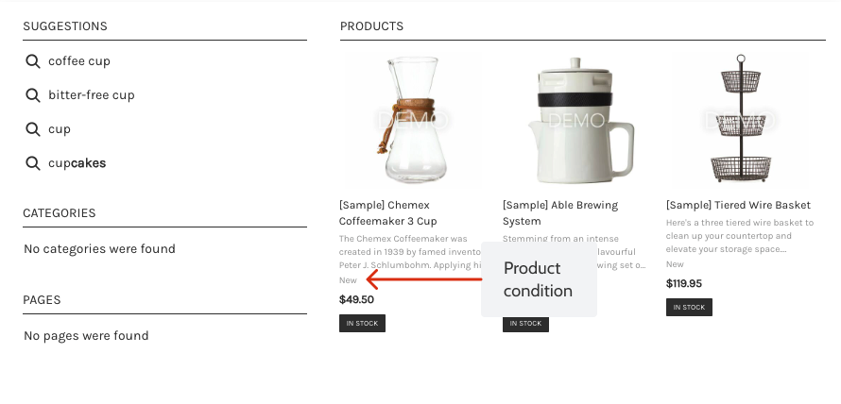Open the Tiered Wire Basket title link
Screen dimensions: 841x404
coord(739,205)
